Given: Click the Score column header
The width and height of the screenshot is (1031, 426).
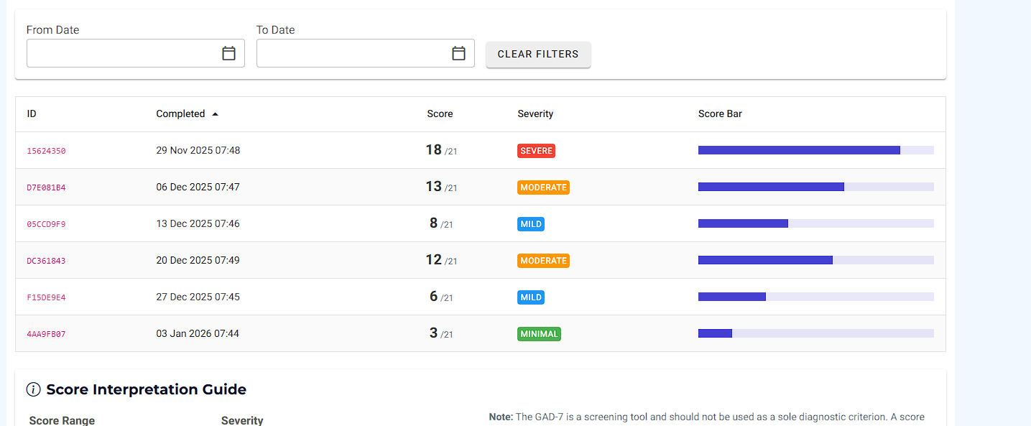Looking at the screenshot, I should coord(440,114).
